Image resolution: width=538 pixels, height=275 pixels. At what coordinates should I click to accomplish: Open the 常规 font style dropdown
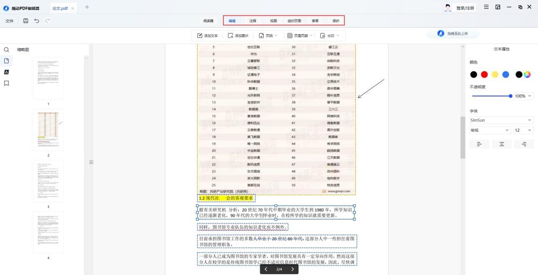tap(490, 130)
